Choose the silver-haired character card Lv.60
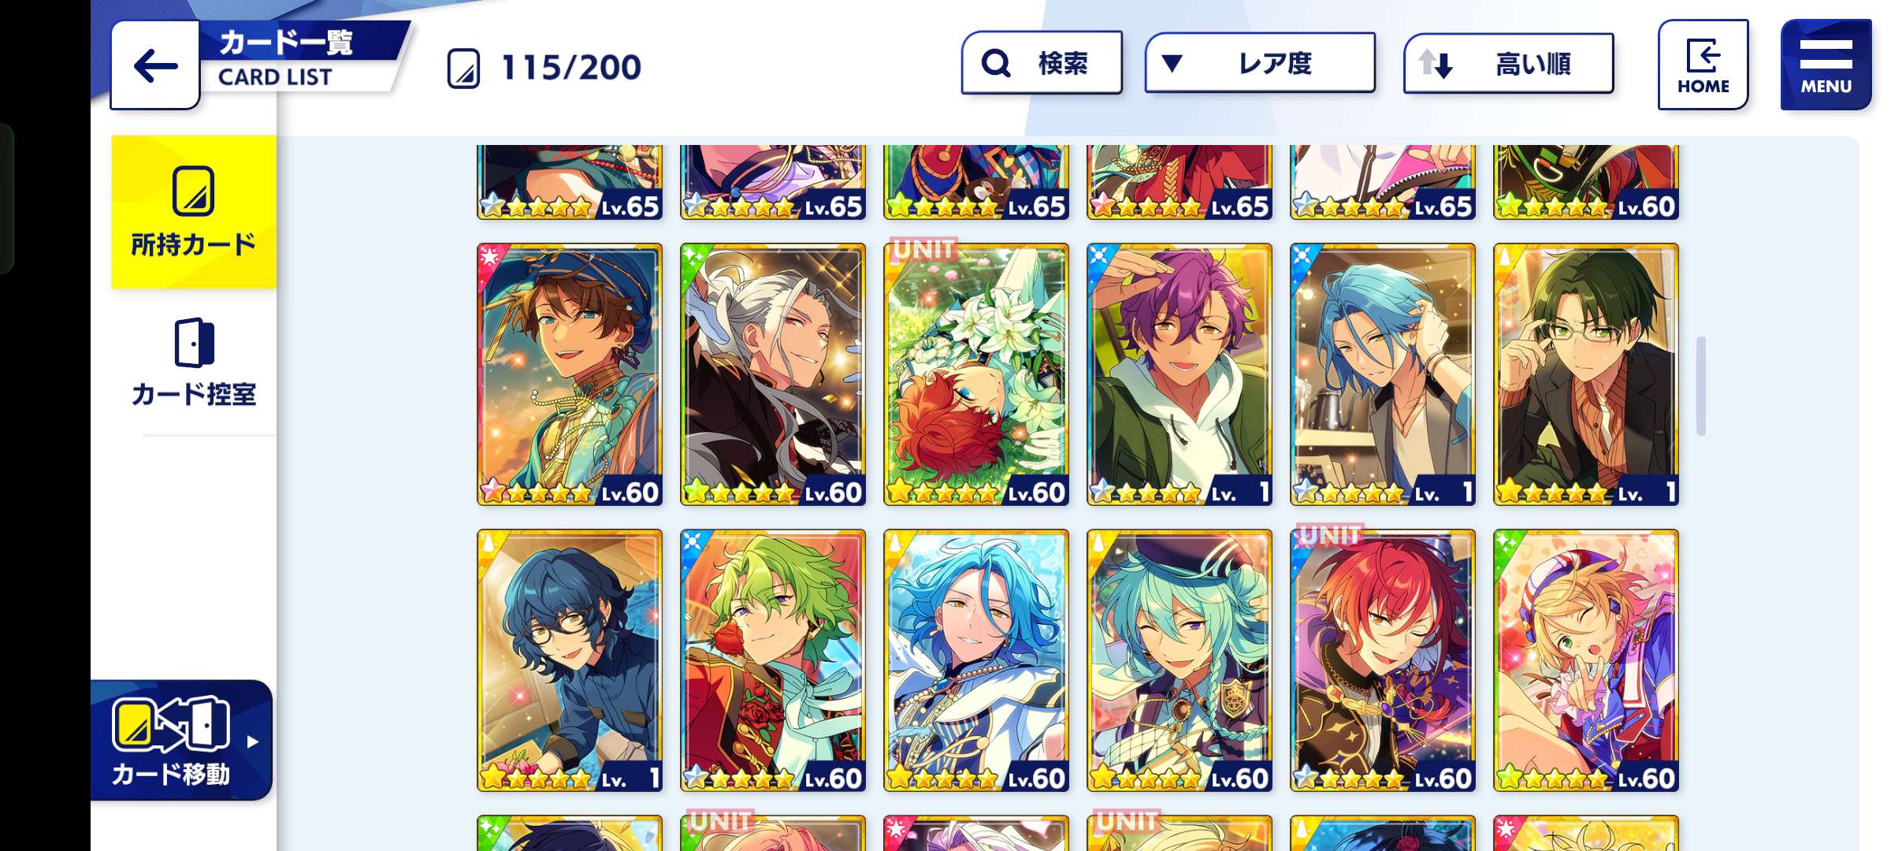Screen dimensions: 1891x851 tap(773, 374)
